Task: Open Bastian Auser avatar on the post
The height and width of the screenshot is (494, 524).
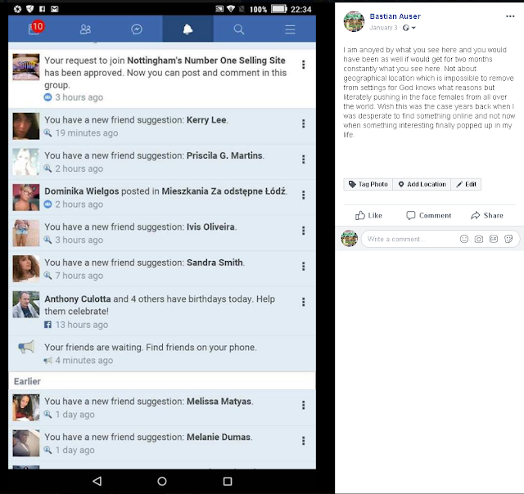Action: [x=354, y=21]
